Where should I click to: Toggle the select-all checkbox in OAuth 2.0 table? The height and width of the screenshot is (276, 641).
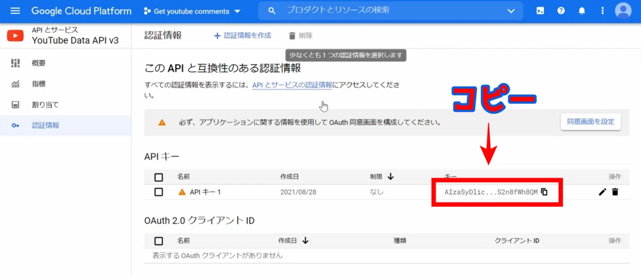(x=159, y=241)
